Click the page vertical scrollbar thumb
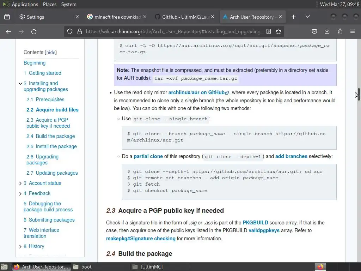 359,94
